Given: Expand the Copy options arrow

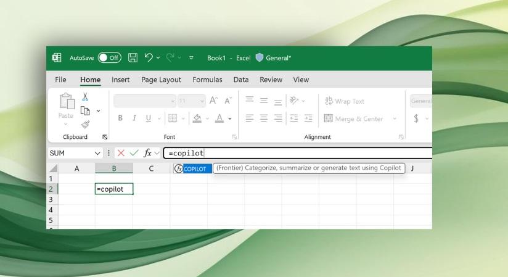Looking at the screenshot, I should click(98, 111).
